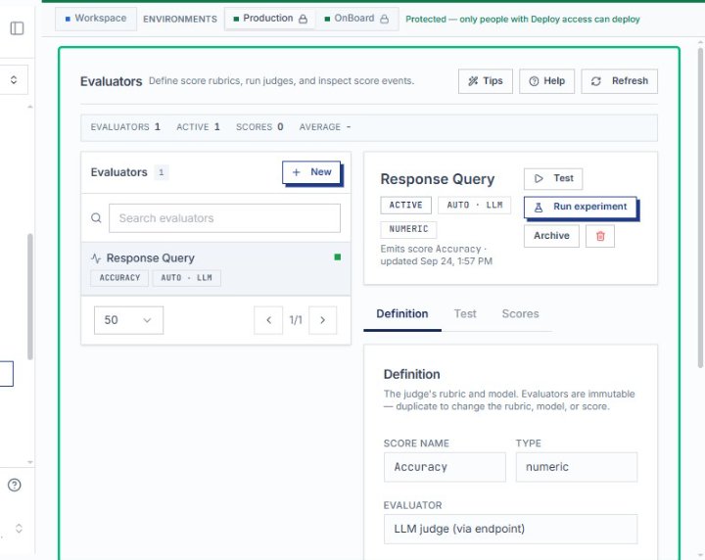The width and height of the screenshot is (705, 560).
Task: Create a New evaluator
Action: point(311,172)
